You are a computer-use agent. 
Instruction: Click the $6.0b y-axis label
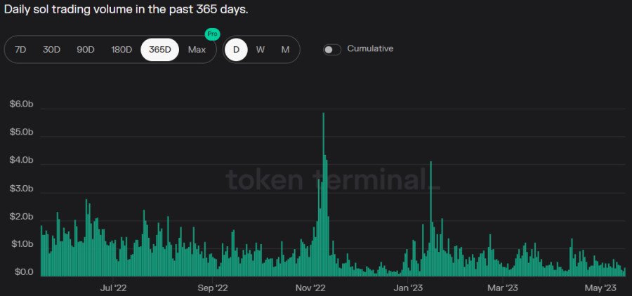coord(21,105)
